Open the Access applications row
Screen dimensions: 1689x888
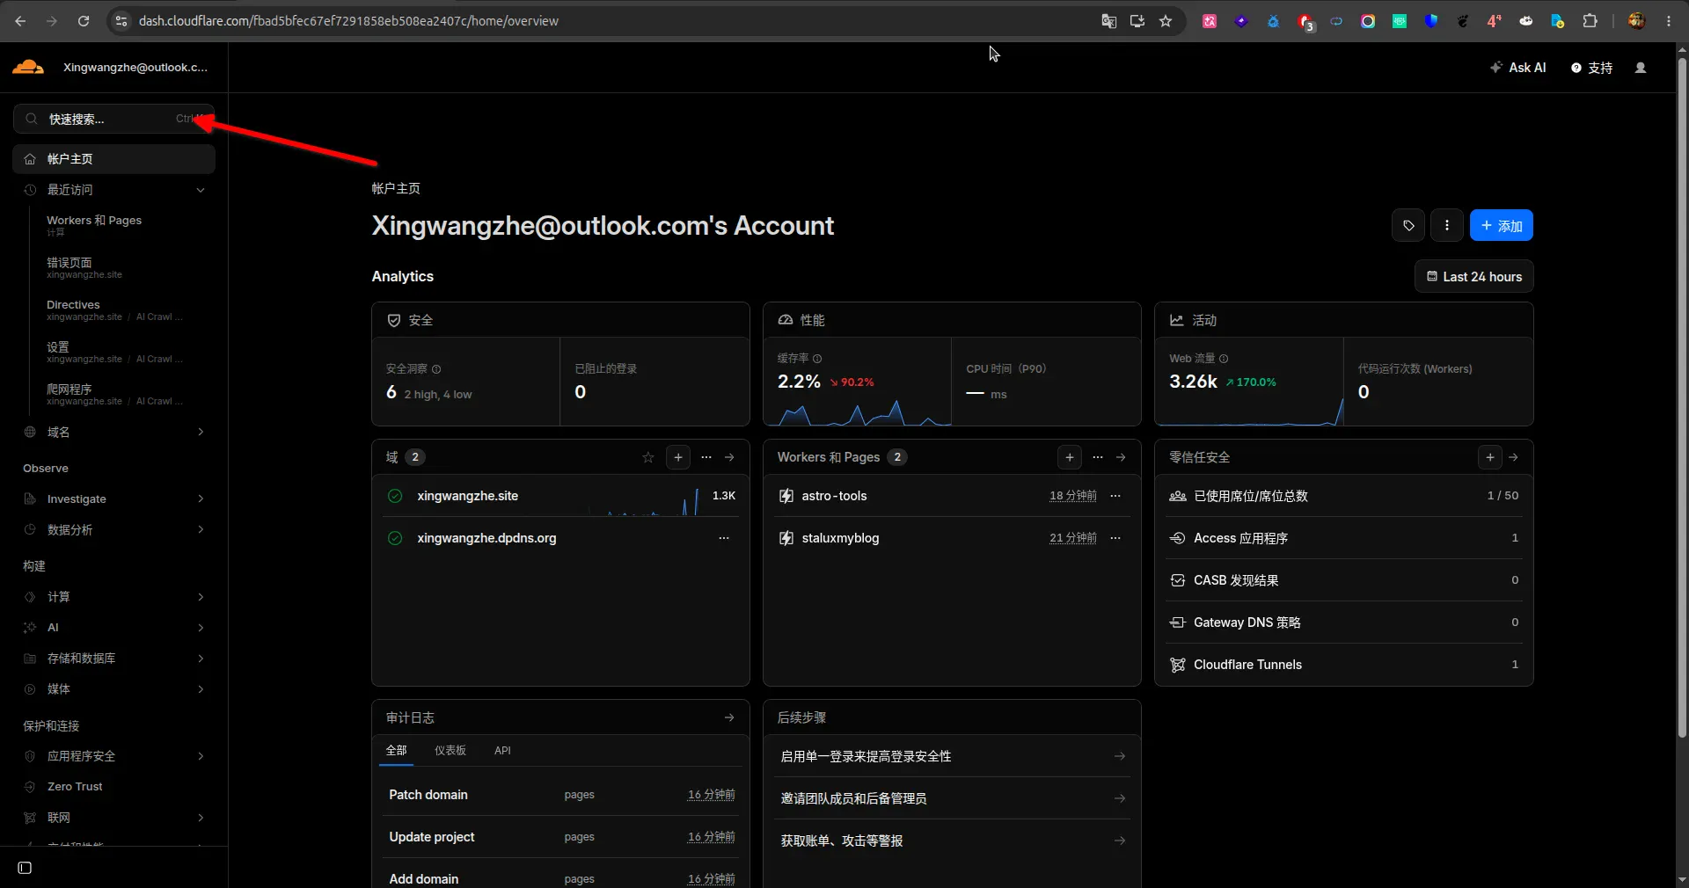point(1344,538)
